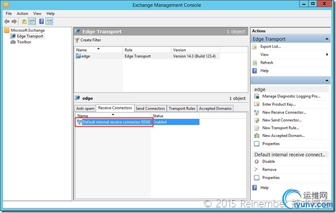Toggle the Show/Hide Action Pane icon

(x=49, y=21)
